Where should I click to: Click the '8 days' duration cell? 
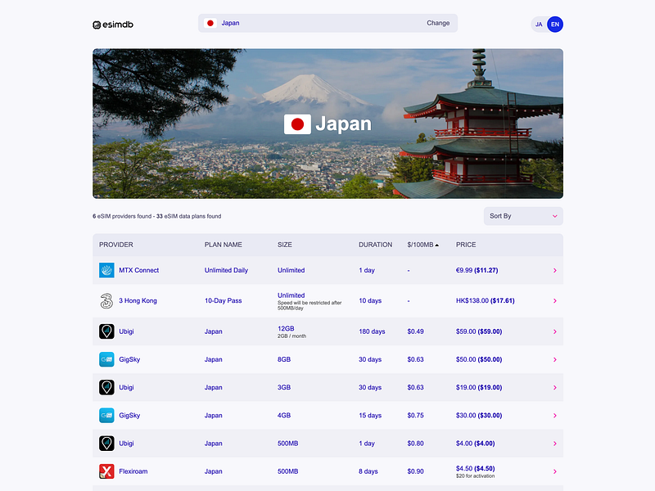[x=368, y=471]
